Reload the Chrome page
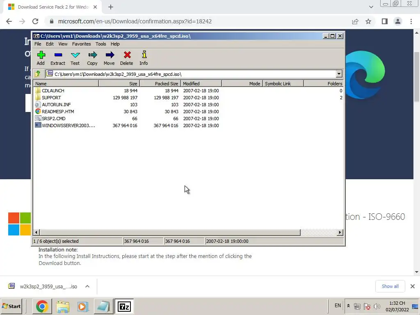This screenshot has height=315, width=420. (x=35, y=21)
